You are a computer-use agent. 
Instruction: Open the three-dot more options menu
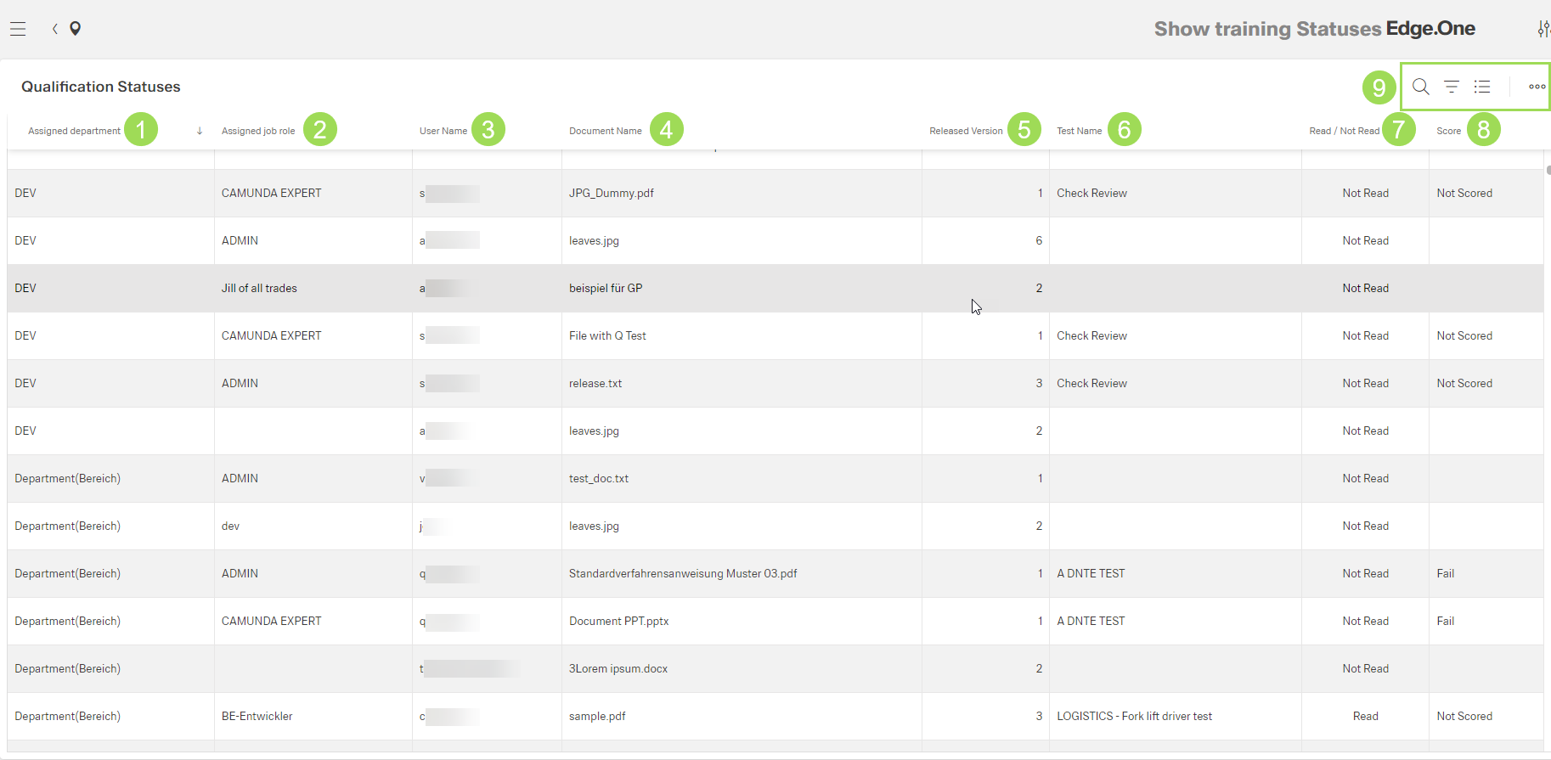pyautogui.click(x=1537, y=87)
